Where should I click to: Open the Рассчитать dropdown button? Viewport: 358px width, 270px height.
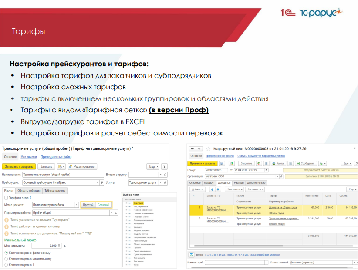click(255, 189)
